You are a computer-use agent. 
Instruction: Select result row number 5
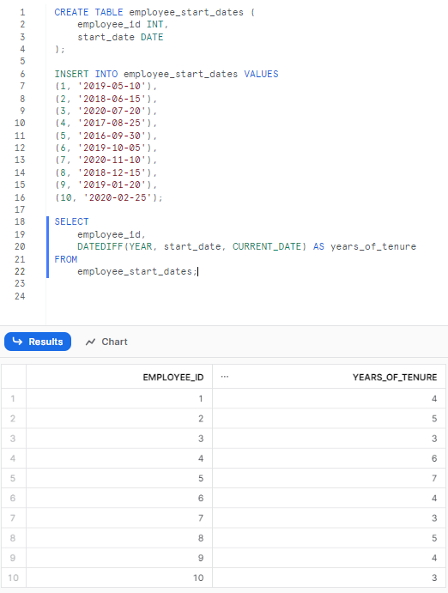click(x=13, y=478)
